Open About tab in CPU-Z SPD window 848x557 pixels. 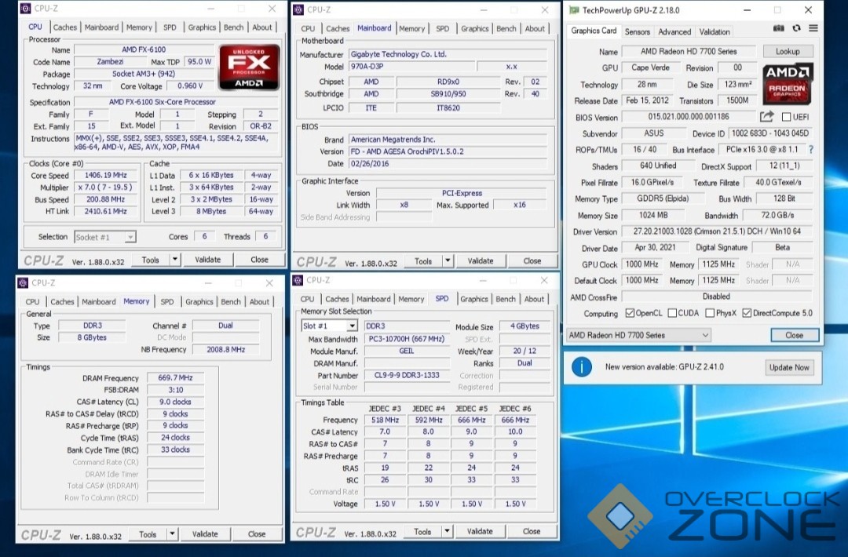(x=535, y=299)
